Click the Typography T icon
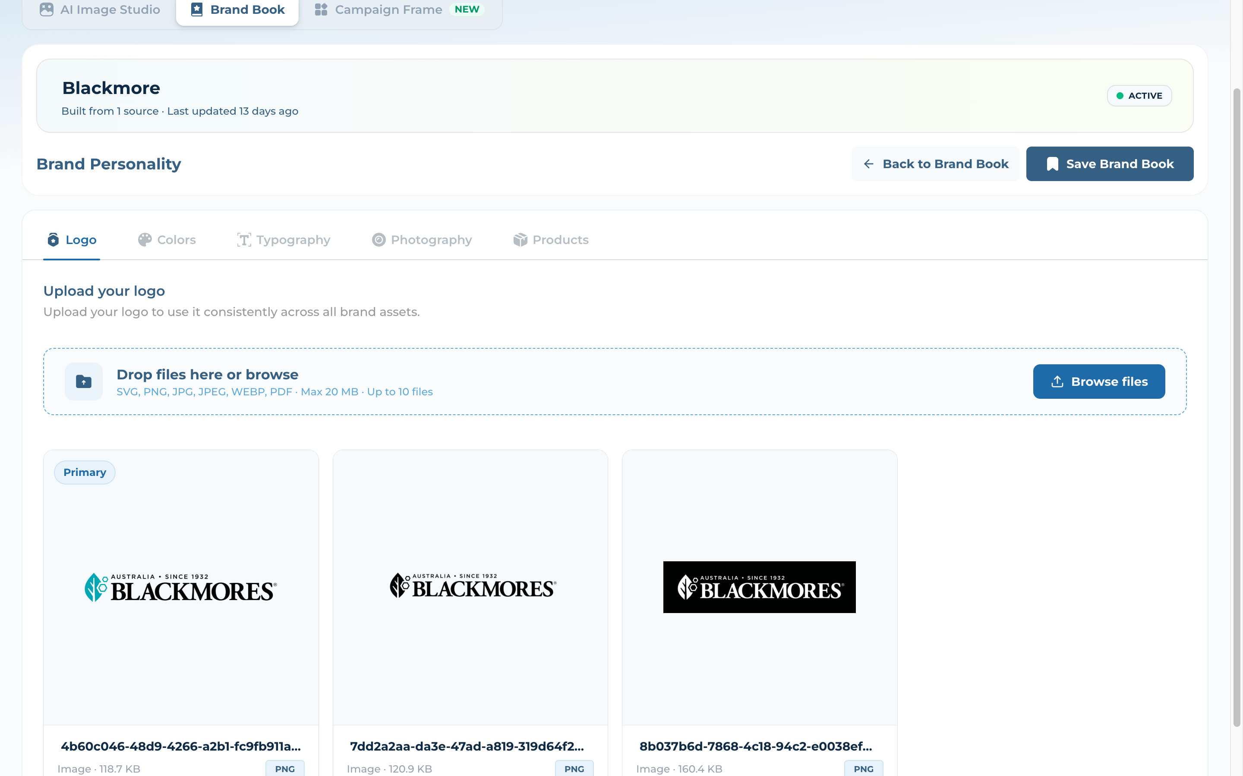Screen dimensions: 1243x776 (x=244, y=240)
